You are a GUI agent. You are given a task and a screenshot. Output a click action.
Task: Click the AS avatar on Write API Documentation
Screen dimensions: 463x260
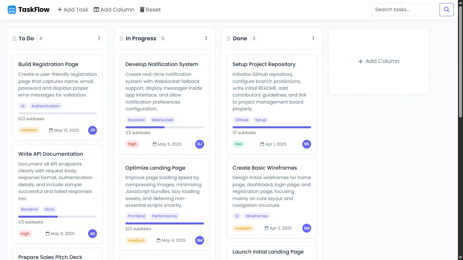[93, 234]
